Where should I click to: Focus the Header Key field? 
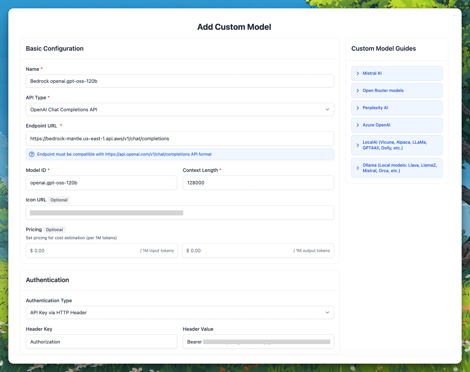[101, 342]
